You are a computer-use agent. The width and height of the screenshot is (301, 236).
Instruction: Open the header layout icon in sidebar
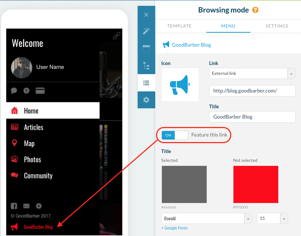click(146, 48)
